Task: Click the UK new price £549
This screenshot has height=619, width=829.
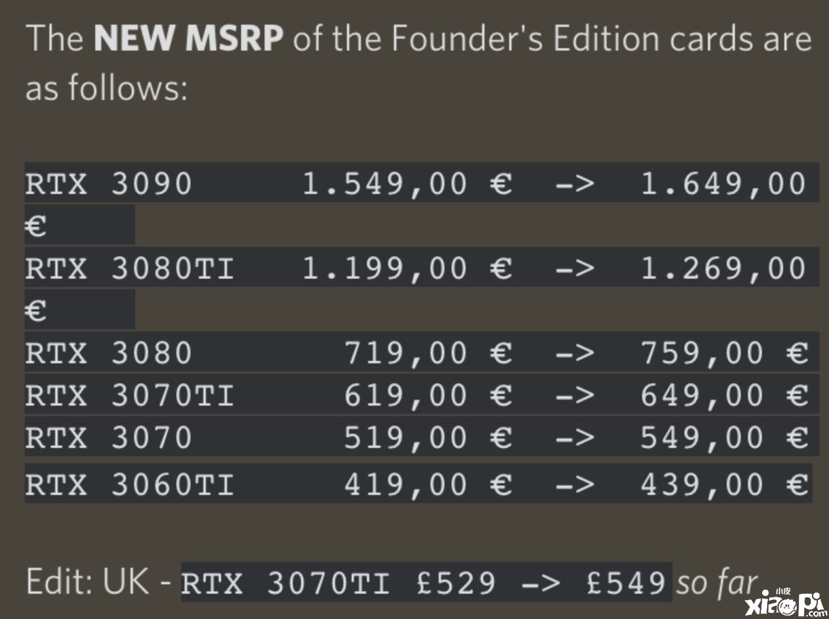Action: tap(626, 583)
